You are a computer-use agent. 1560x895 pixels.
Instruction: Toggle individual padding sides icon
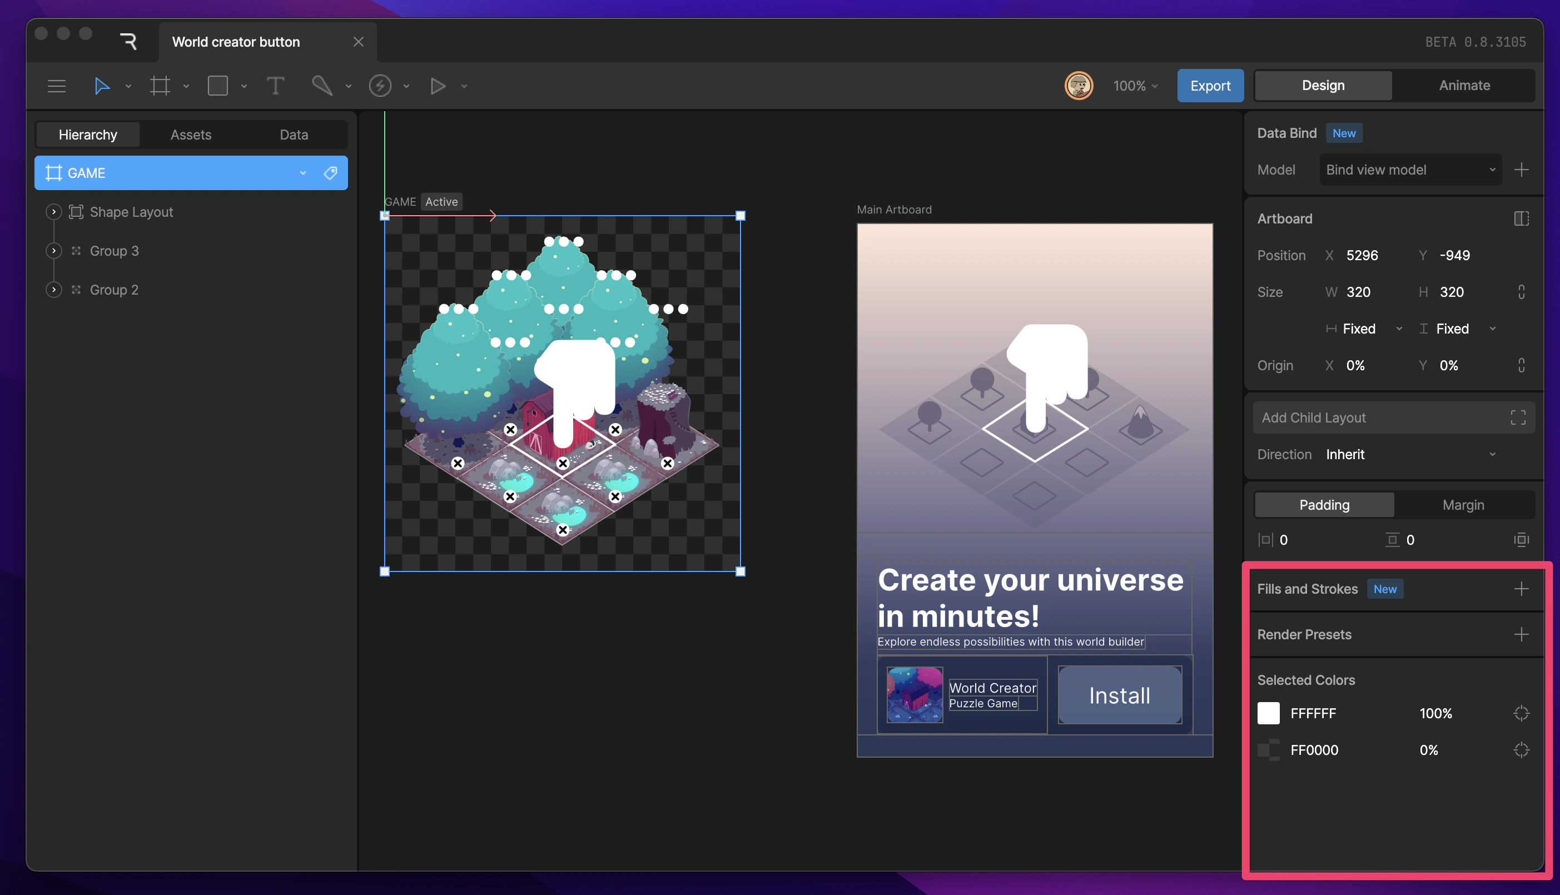coord(1521,540)
